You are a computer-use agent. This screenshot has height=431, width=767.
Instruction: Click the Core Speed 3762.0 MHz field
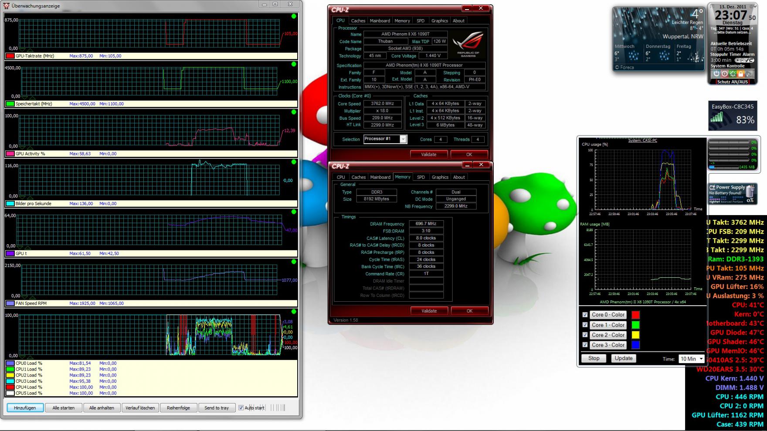[x=382, y=104]
